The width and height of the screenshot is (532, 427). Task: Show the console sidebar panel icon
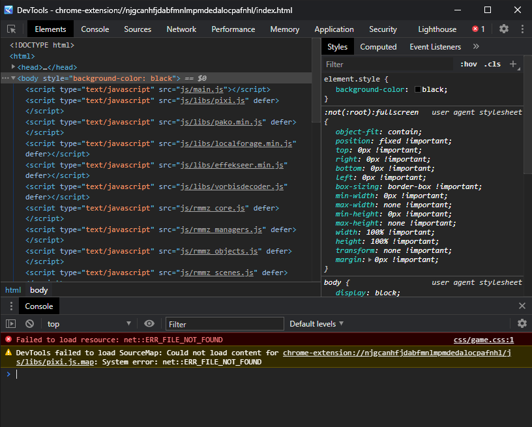(11, 324)
